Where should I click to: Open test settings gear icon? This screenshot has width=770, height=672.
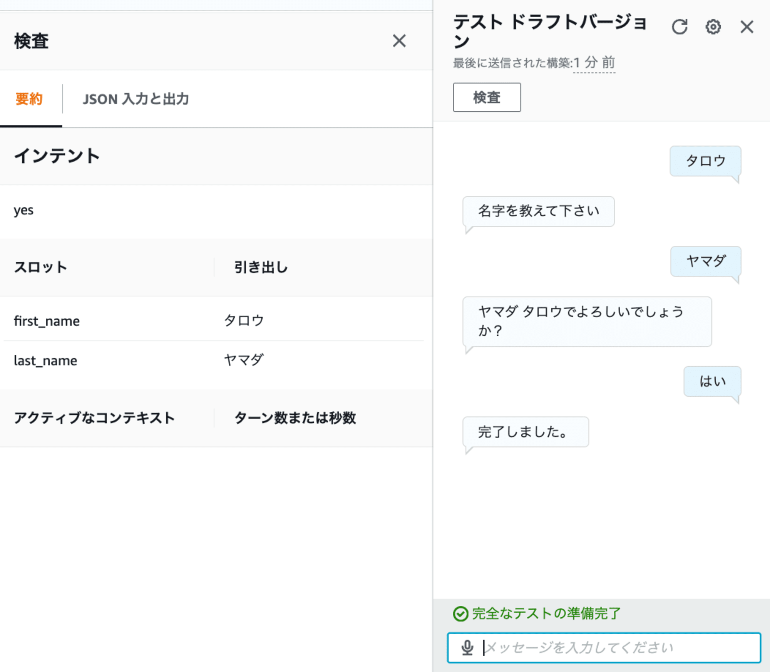pos(713,27)
